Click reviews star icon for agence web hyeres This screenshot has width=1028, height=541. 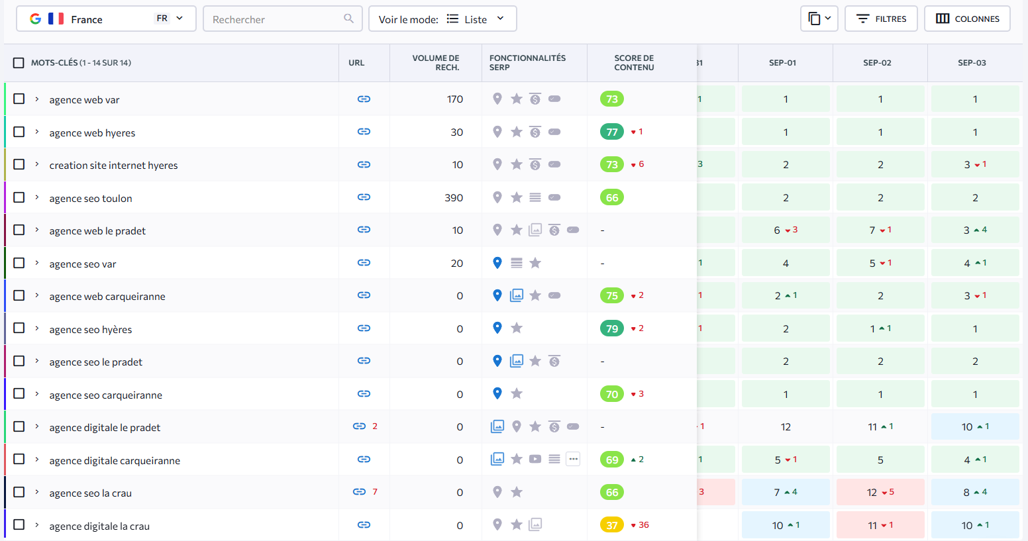click(x=517, y=132)
